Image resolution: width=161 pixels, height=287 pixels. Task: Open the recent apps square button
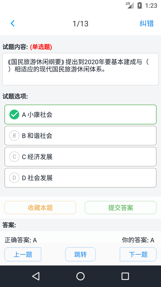coord(125,276)
